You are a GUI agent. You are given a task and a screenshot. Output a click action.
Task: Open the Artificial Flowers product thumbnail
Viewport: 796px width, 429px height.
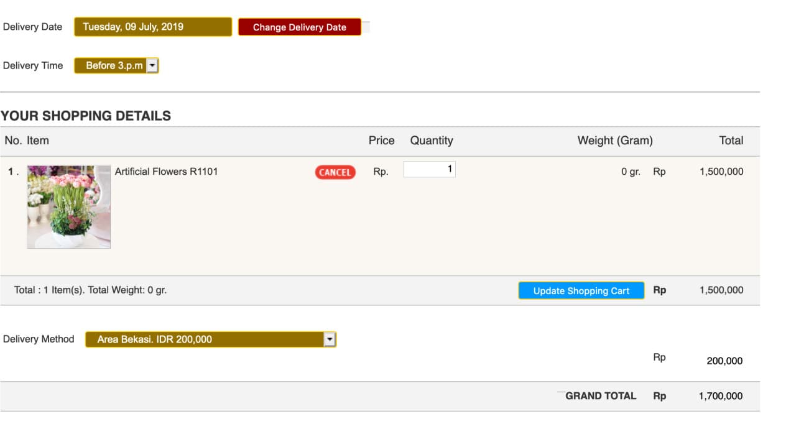click(x=68, y=206)
